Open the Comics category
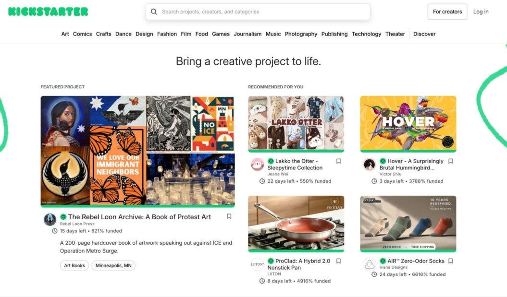The image size is (507, 297). click(x=83, y=34)
